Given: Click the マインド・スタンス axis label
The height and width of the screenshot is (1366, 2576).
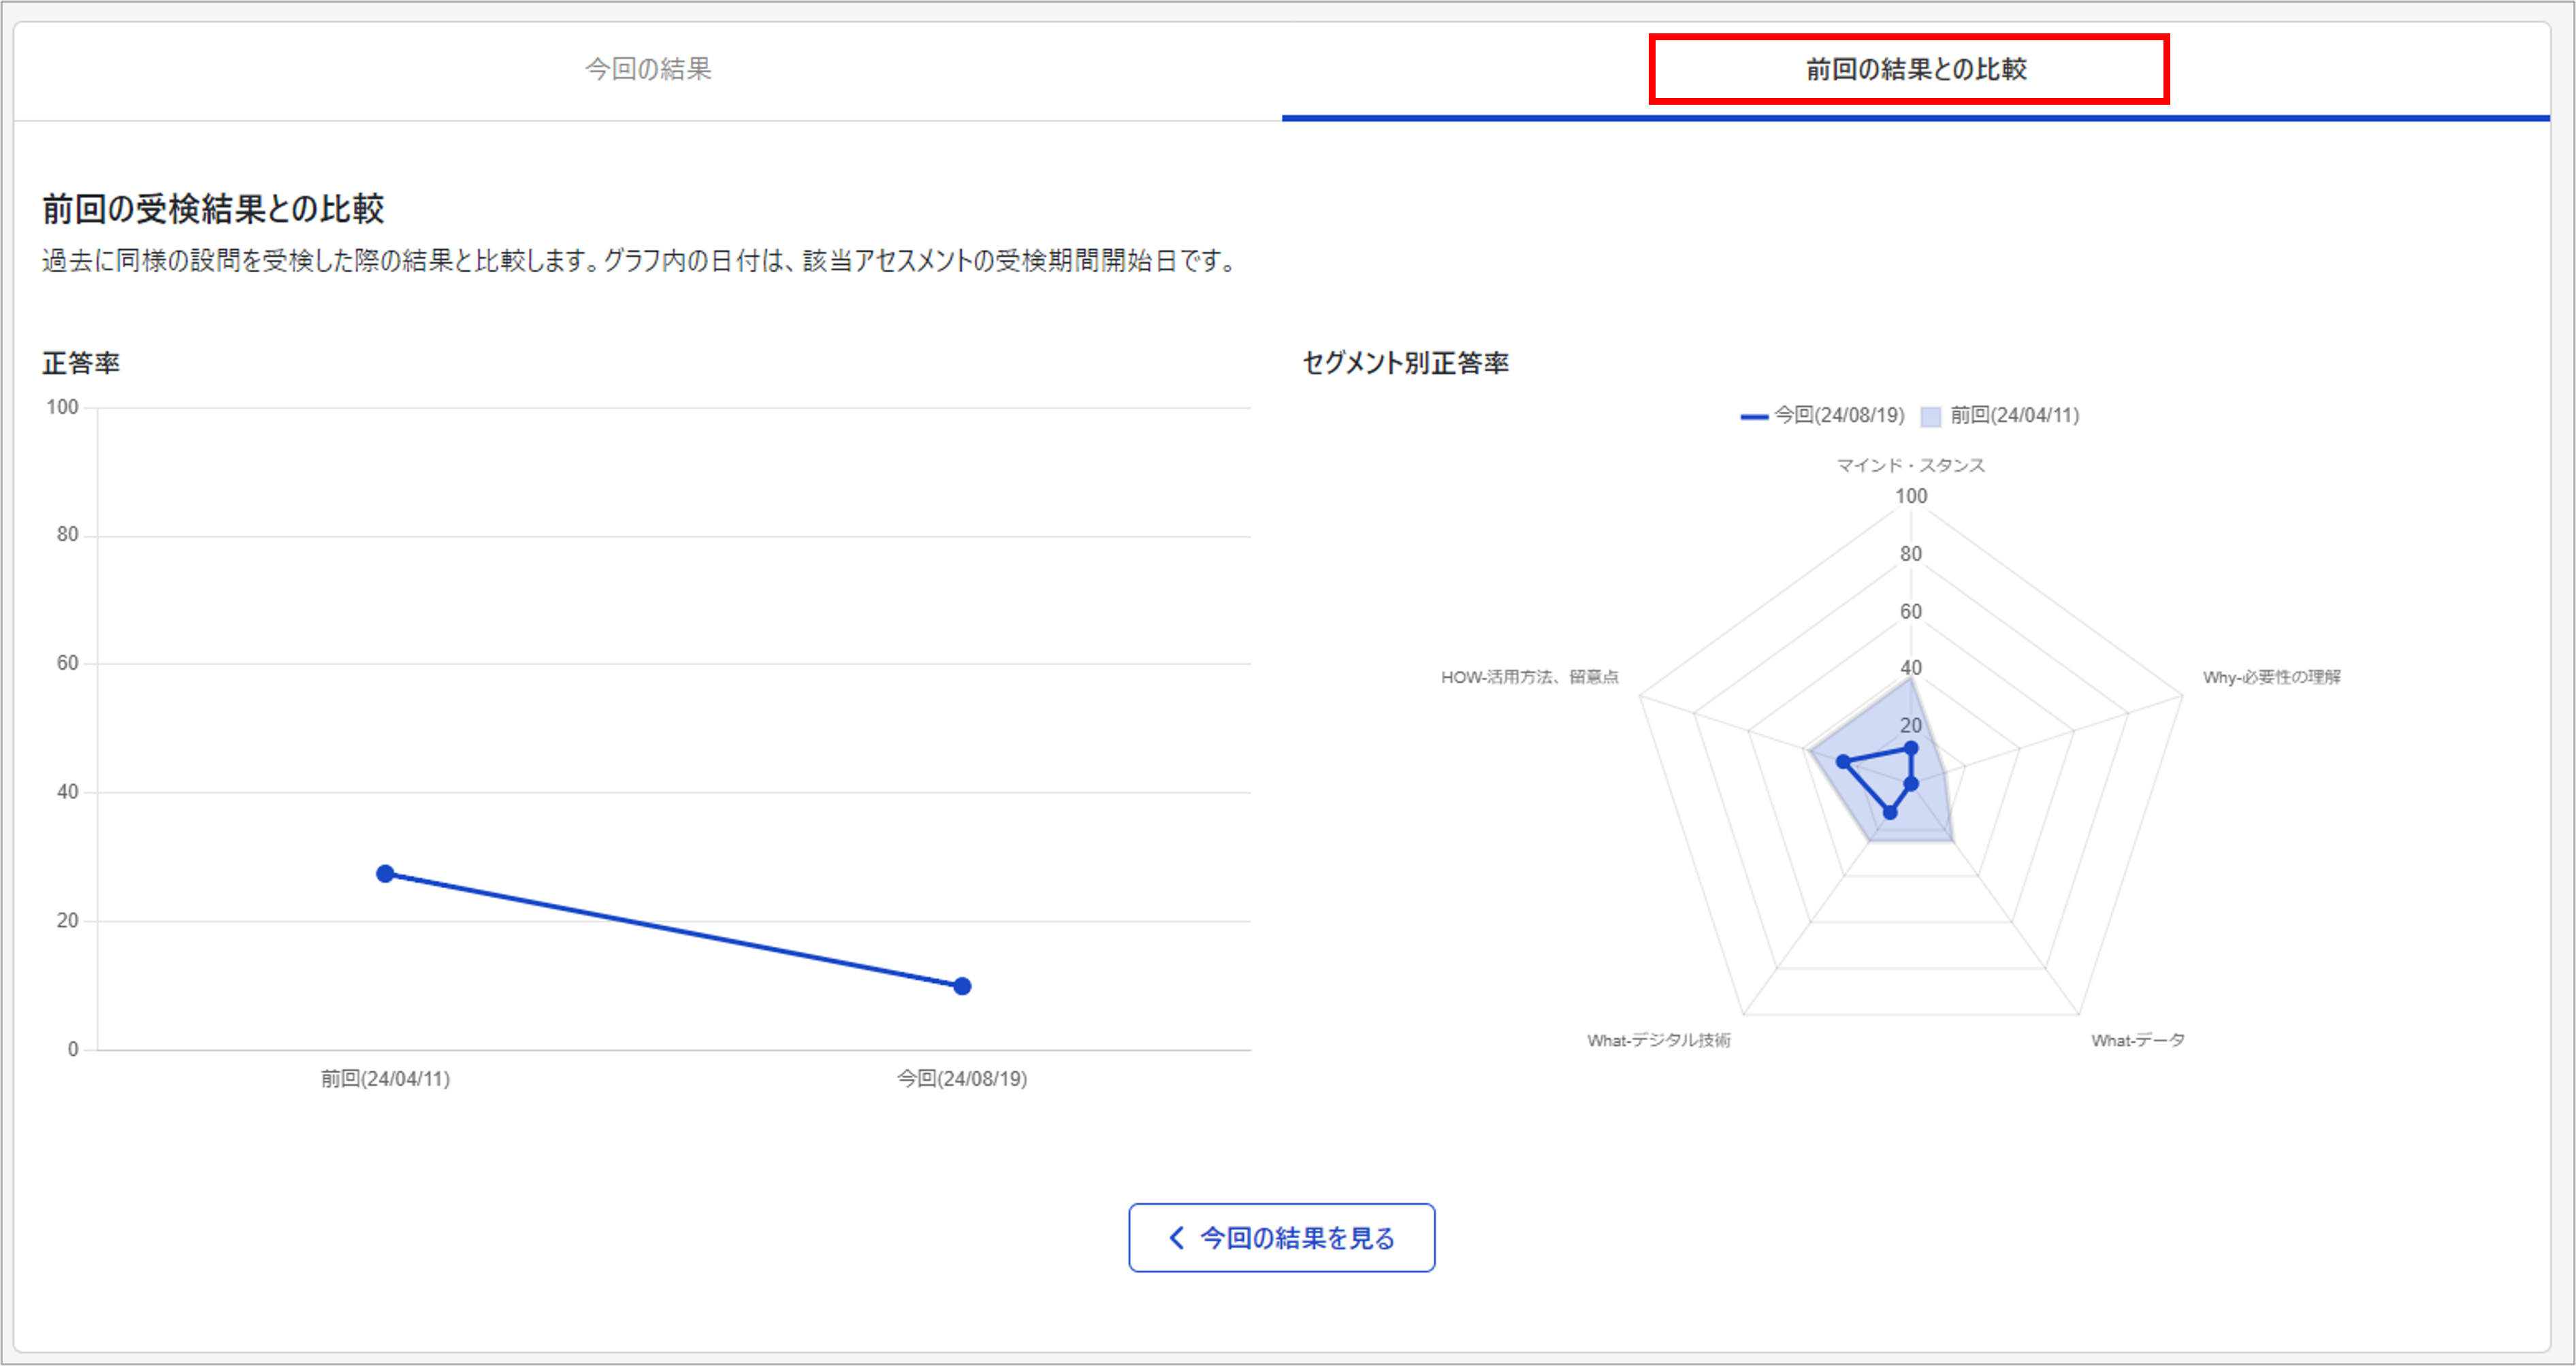Looking at the screenshot, I should tap(1911, 466).
